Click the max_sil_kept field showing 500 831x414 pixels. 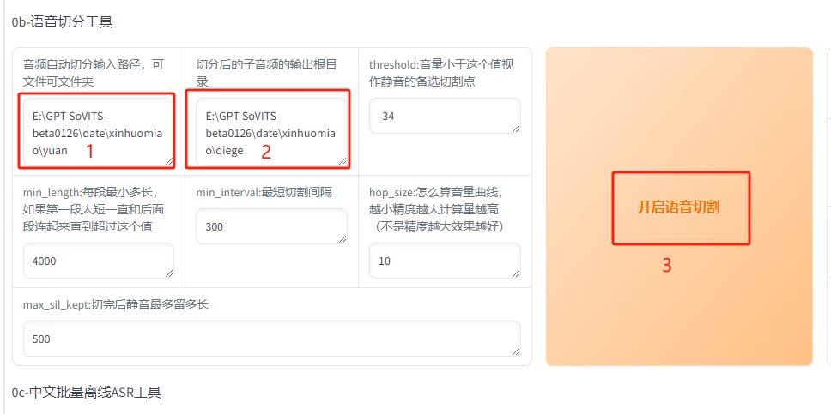coord(272,339)
